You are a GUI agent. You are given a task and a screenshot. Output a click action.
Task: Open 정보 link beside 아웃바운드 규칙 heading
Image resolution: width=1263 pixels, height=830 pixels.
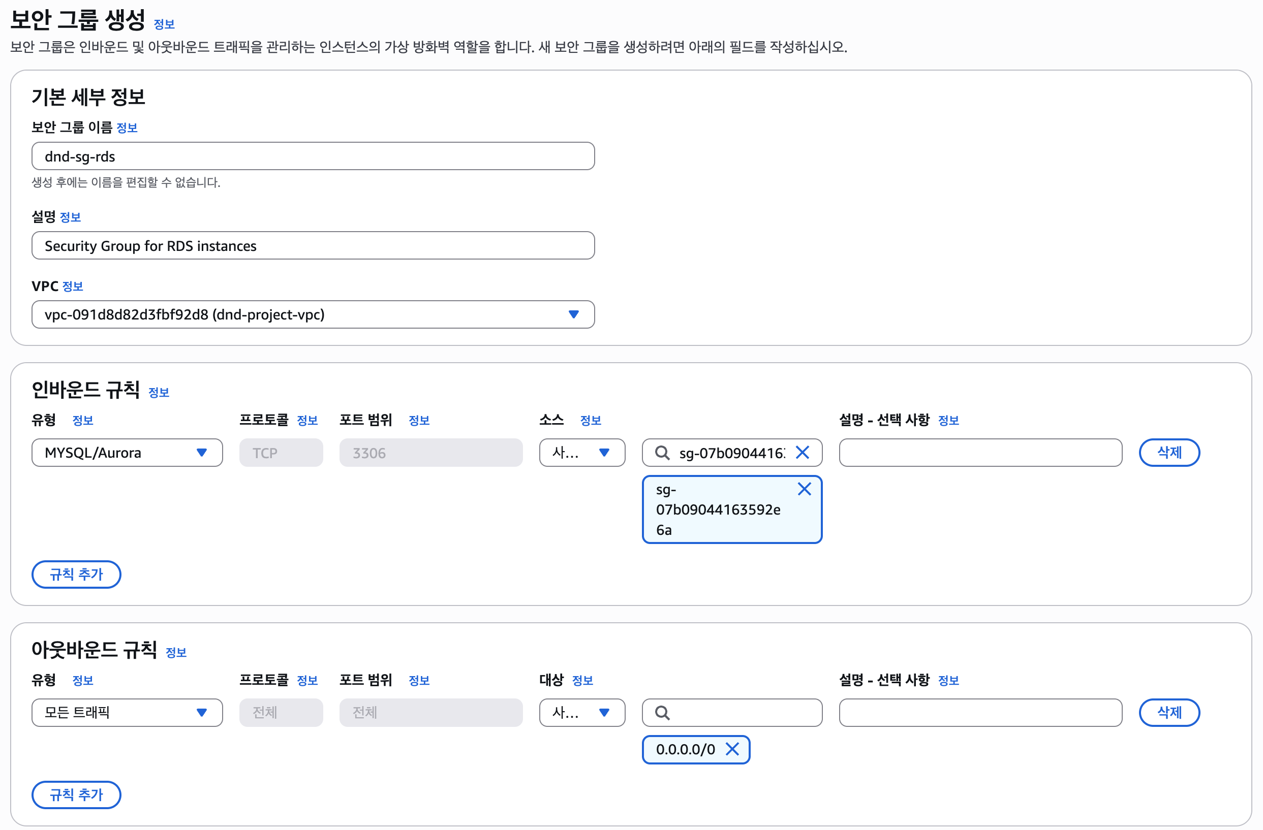coord(176,652)
